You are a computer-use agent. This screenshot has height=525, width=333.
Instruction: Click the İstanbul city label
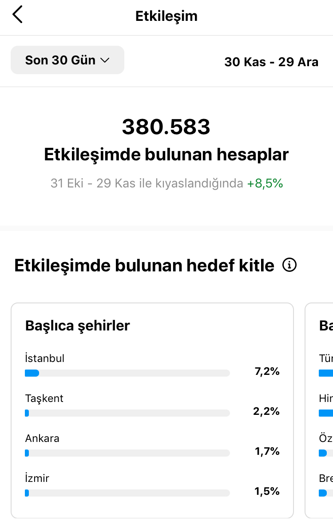[45, 358]
